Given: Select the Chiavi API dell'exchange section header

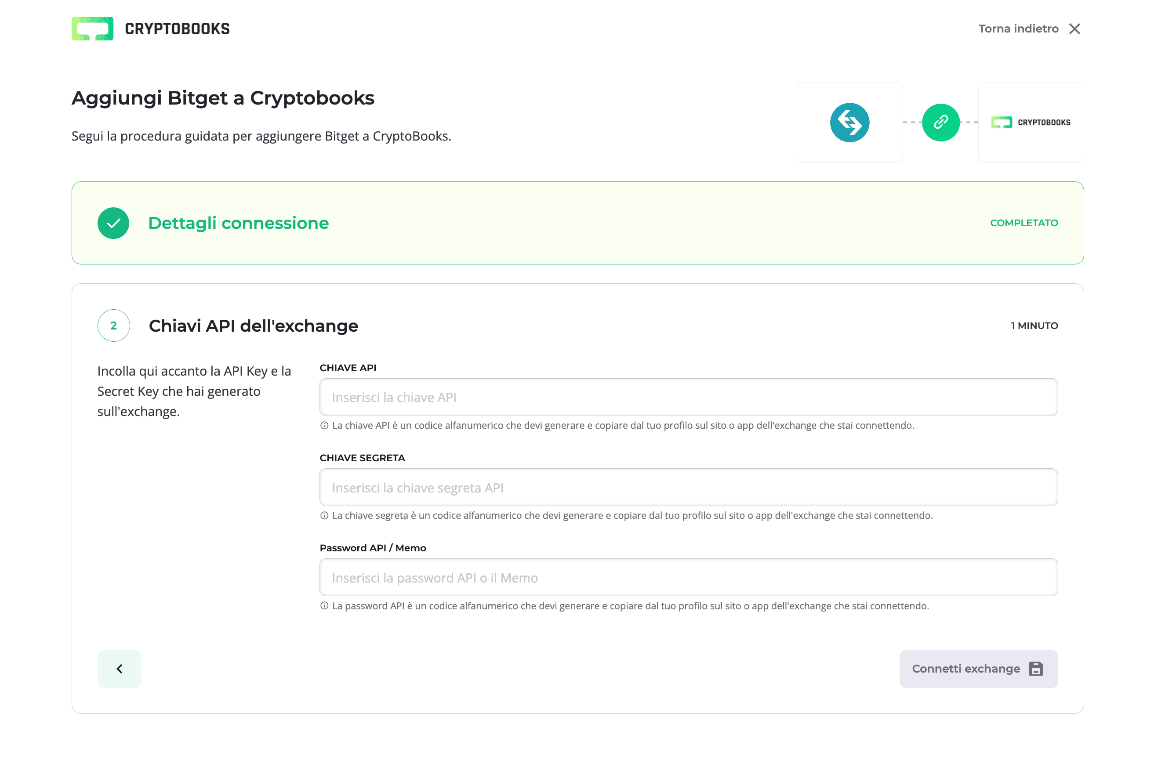Looking at the screenshot, I should (254, 326).
